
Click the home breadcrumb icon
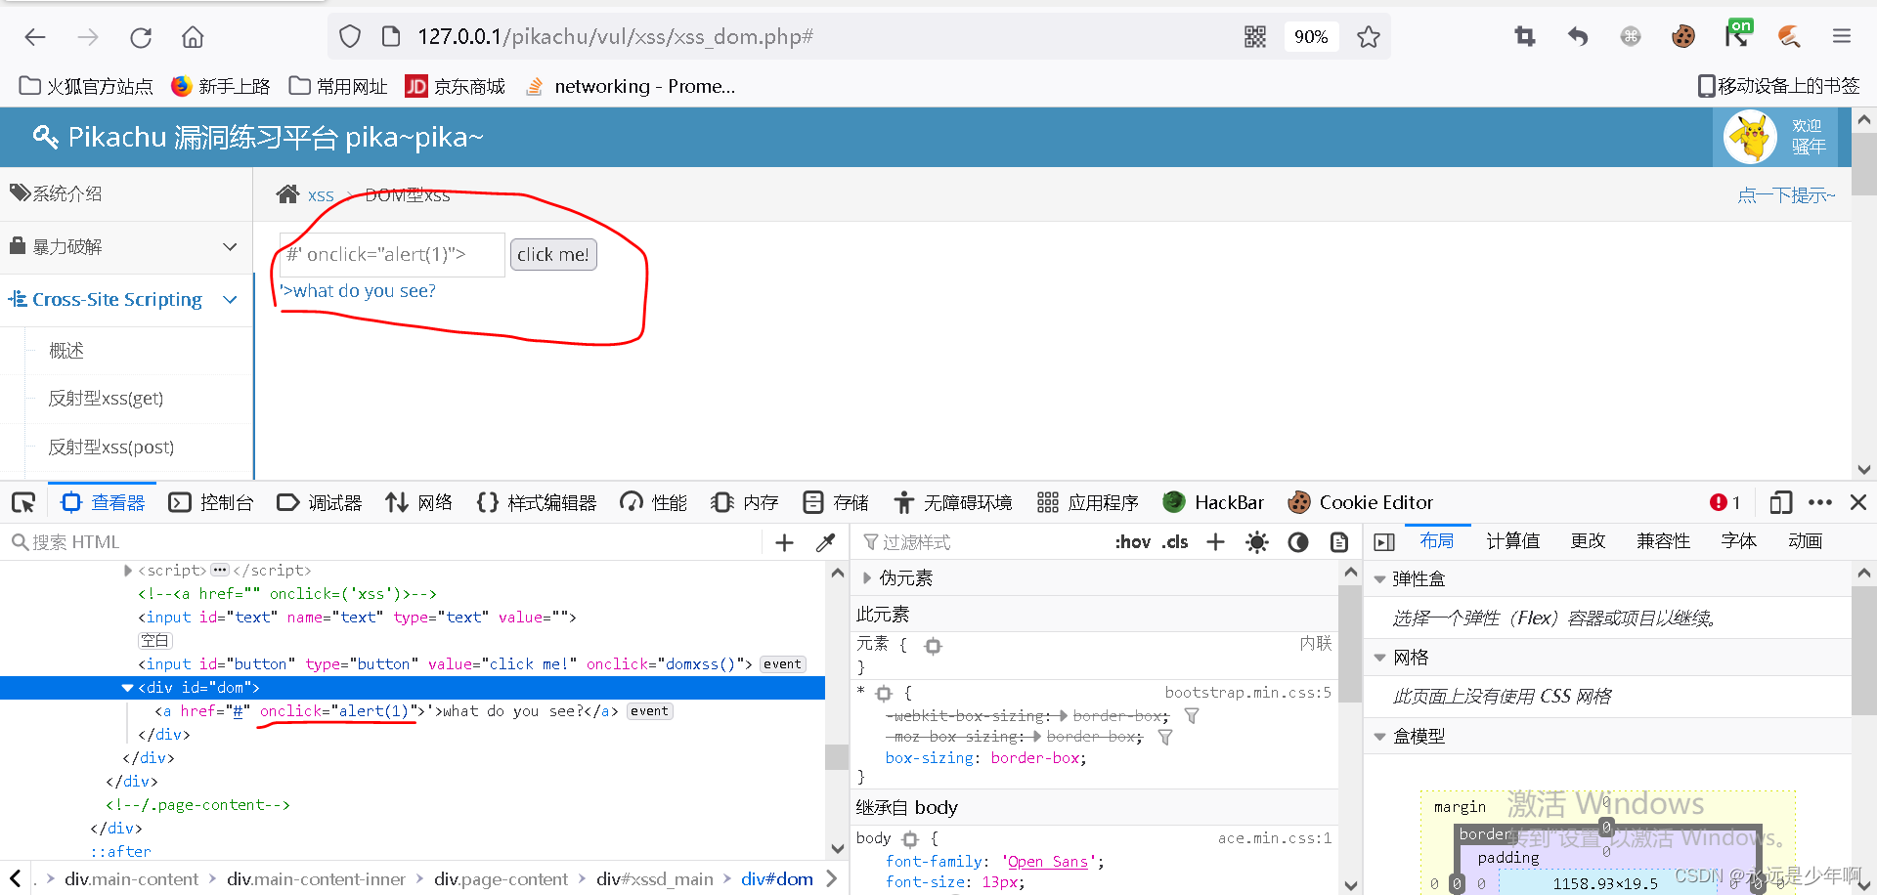(287, 194)
